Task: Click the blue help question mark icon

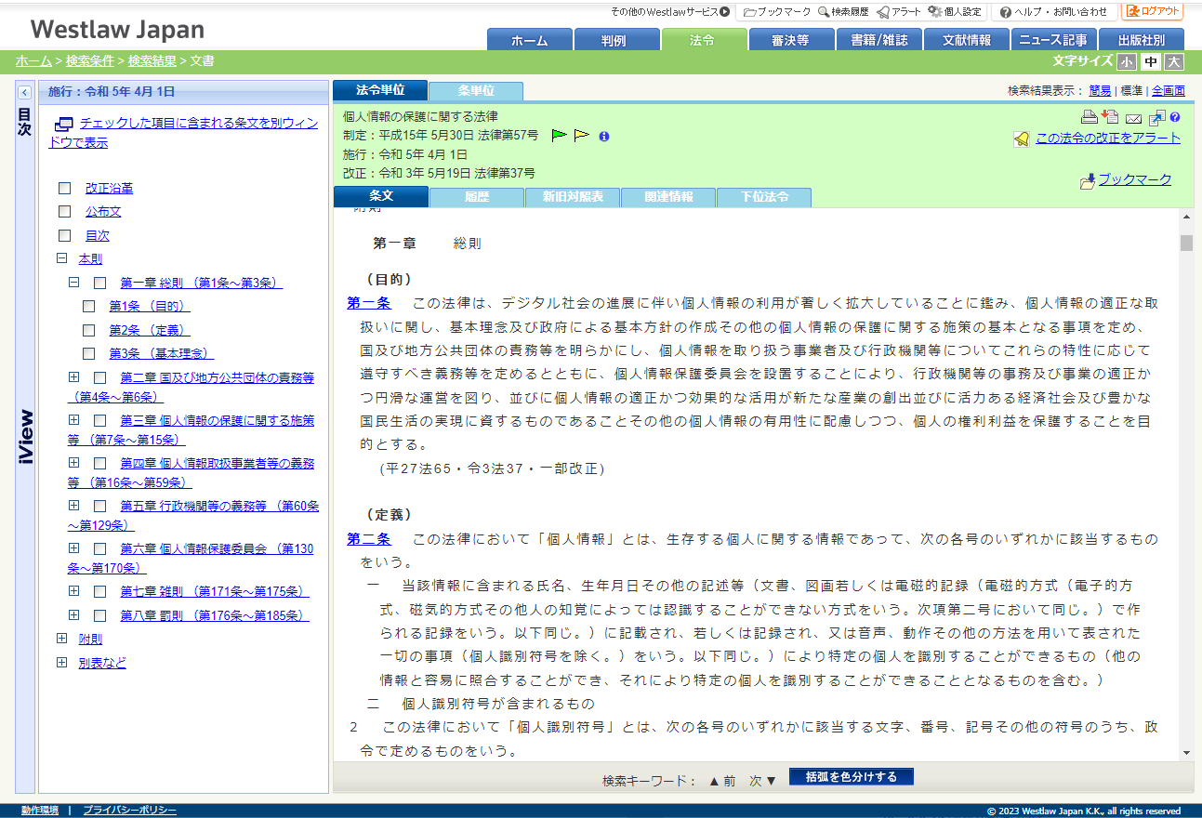Action: (x=1175, y=117)
